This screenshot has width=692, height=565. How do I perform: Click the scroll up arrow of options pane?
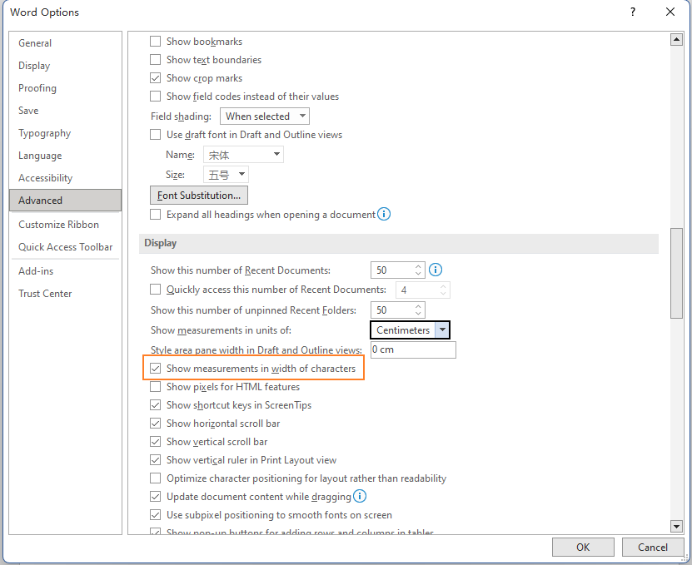pyautogui.click(x=676, y=40)
